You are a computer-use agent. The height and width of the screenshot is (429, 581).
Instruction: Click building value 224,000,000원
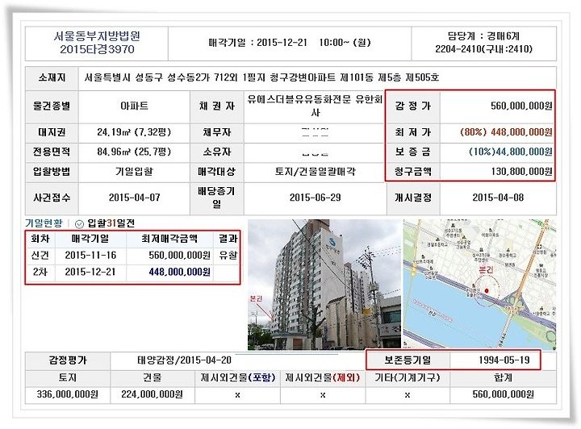[x=152, y=394]
